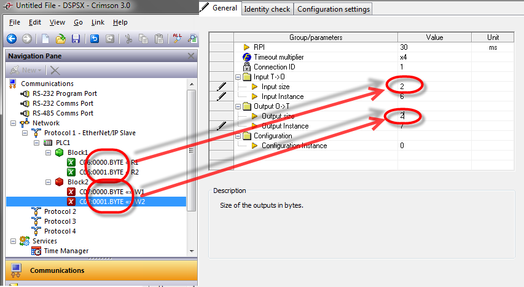The width and height of the screenshot is (524, 287).
Task: Select the PLC1 device
Action: pyautogui.click(x=63, y=143)
